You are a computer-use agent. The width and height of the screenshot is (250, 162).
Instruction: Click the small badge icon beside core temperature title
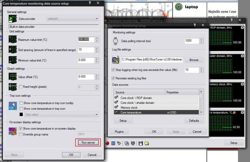pyautogui.click(x=234, y=113)
